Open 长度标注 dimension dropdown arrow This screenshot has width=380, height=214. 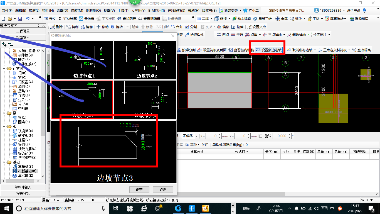coord(329,35)
